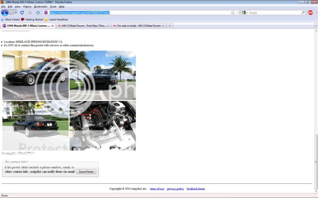Open the History menu
This screenshot has width=318, height=198.
(27, 7)
